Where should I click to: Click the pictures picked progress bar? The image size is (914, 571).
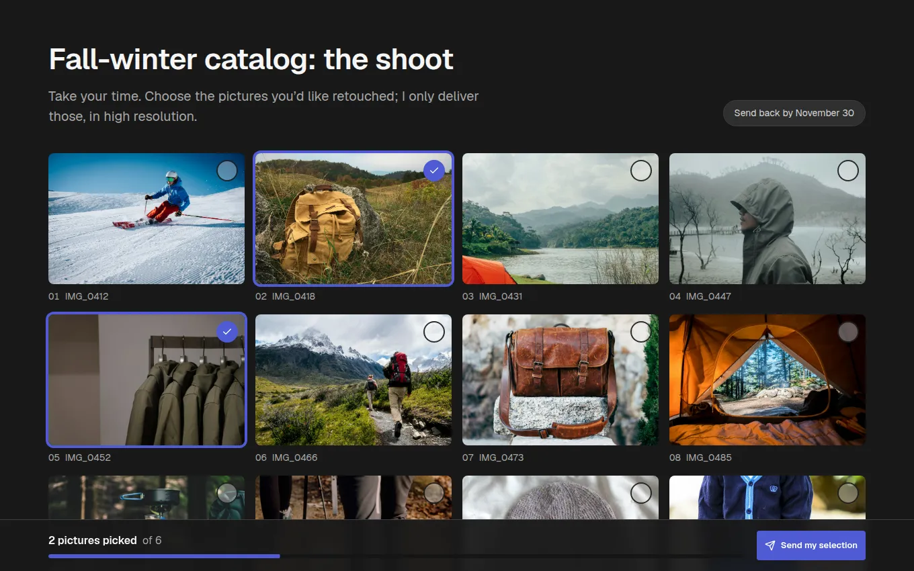397,556
